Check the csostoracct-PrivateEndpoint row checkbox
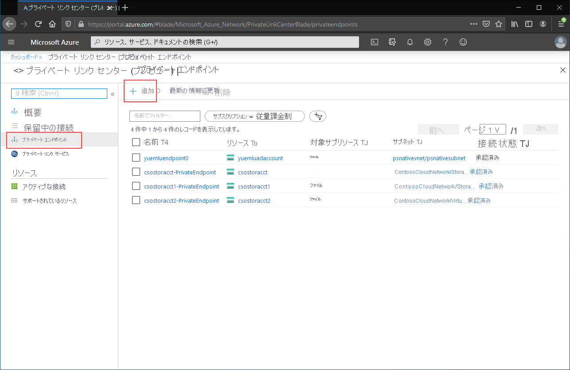570x370 pixels. click(136, 172)
